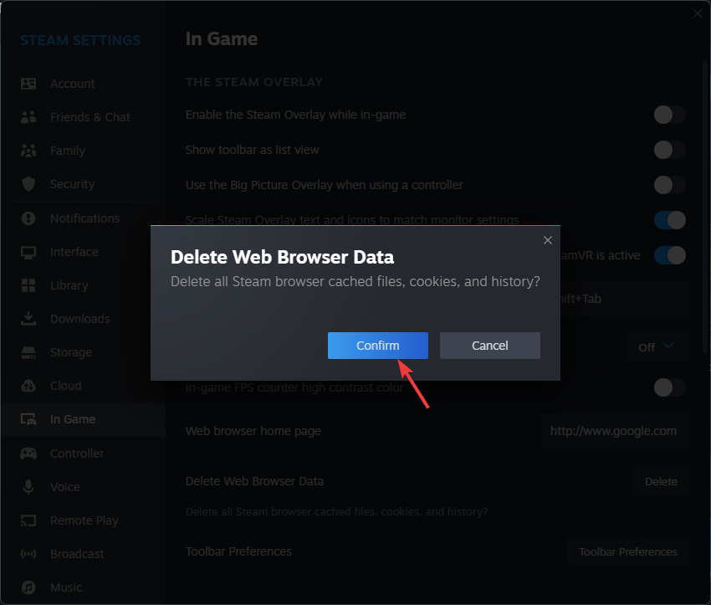Click the Music note icon

pos(28,587)
